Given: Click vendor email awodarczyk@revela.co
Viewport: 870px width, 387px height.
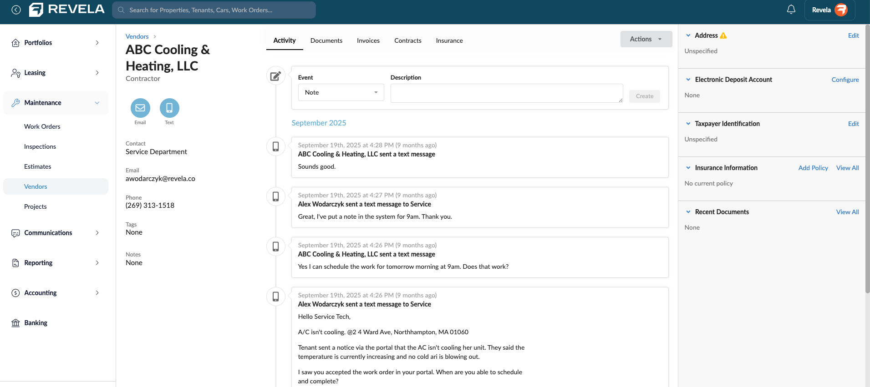Looking at the screenshot, I should (160, 179).
